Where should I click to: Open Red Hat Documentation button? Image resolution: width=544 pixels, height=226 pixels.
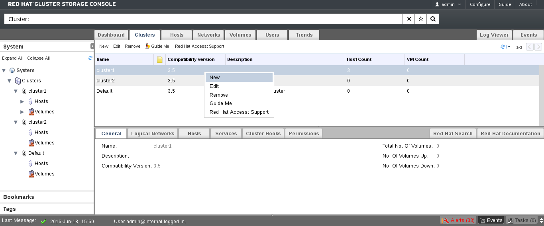[x=510, y=134]
